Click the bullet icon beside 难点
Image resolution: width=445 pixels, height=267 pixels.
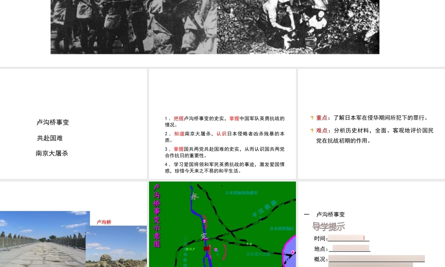[x=312, y=130]
